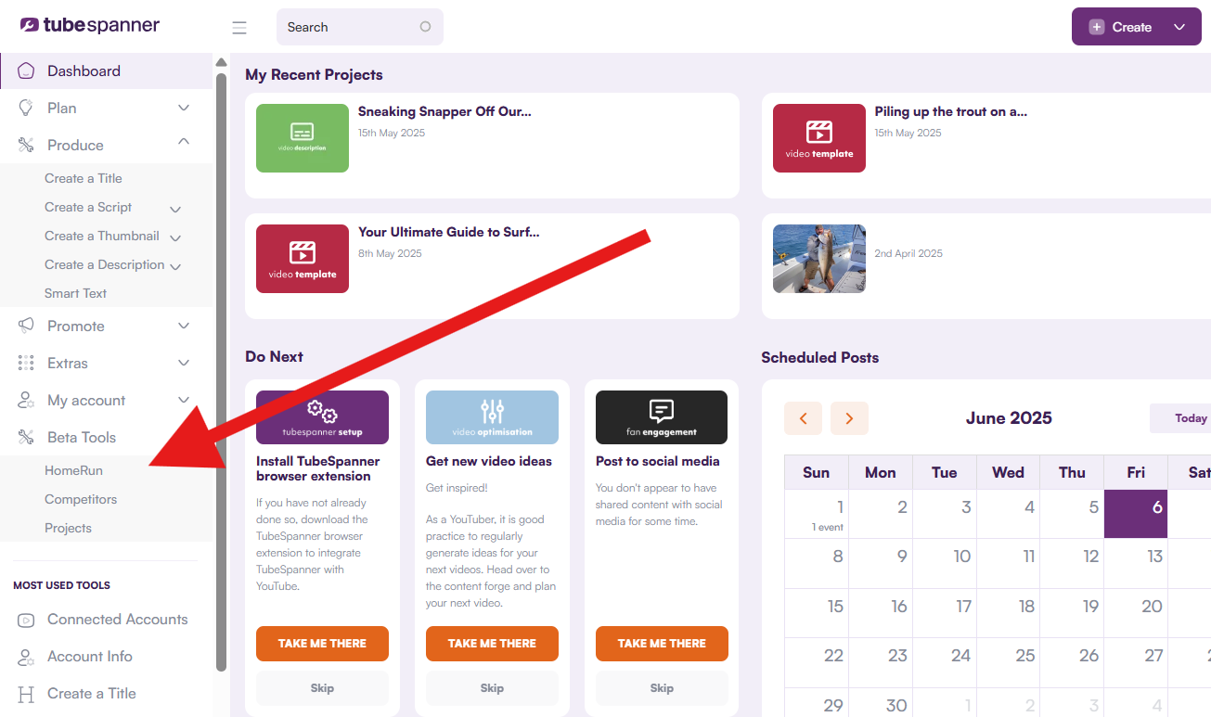The width and height of the screenshot is (1211, 717).
Task: Open the Piling up the trout template thumbnail
Action: pos(819,138)
